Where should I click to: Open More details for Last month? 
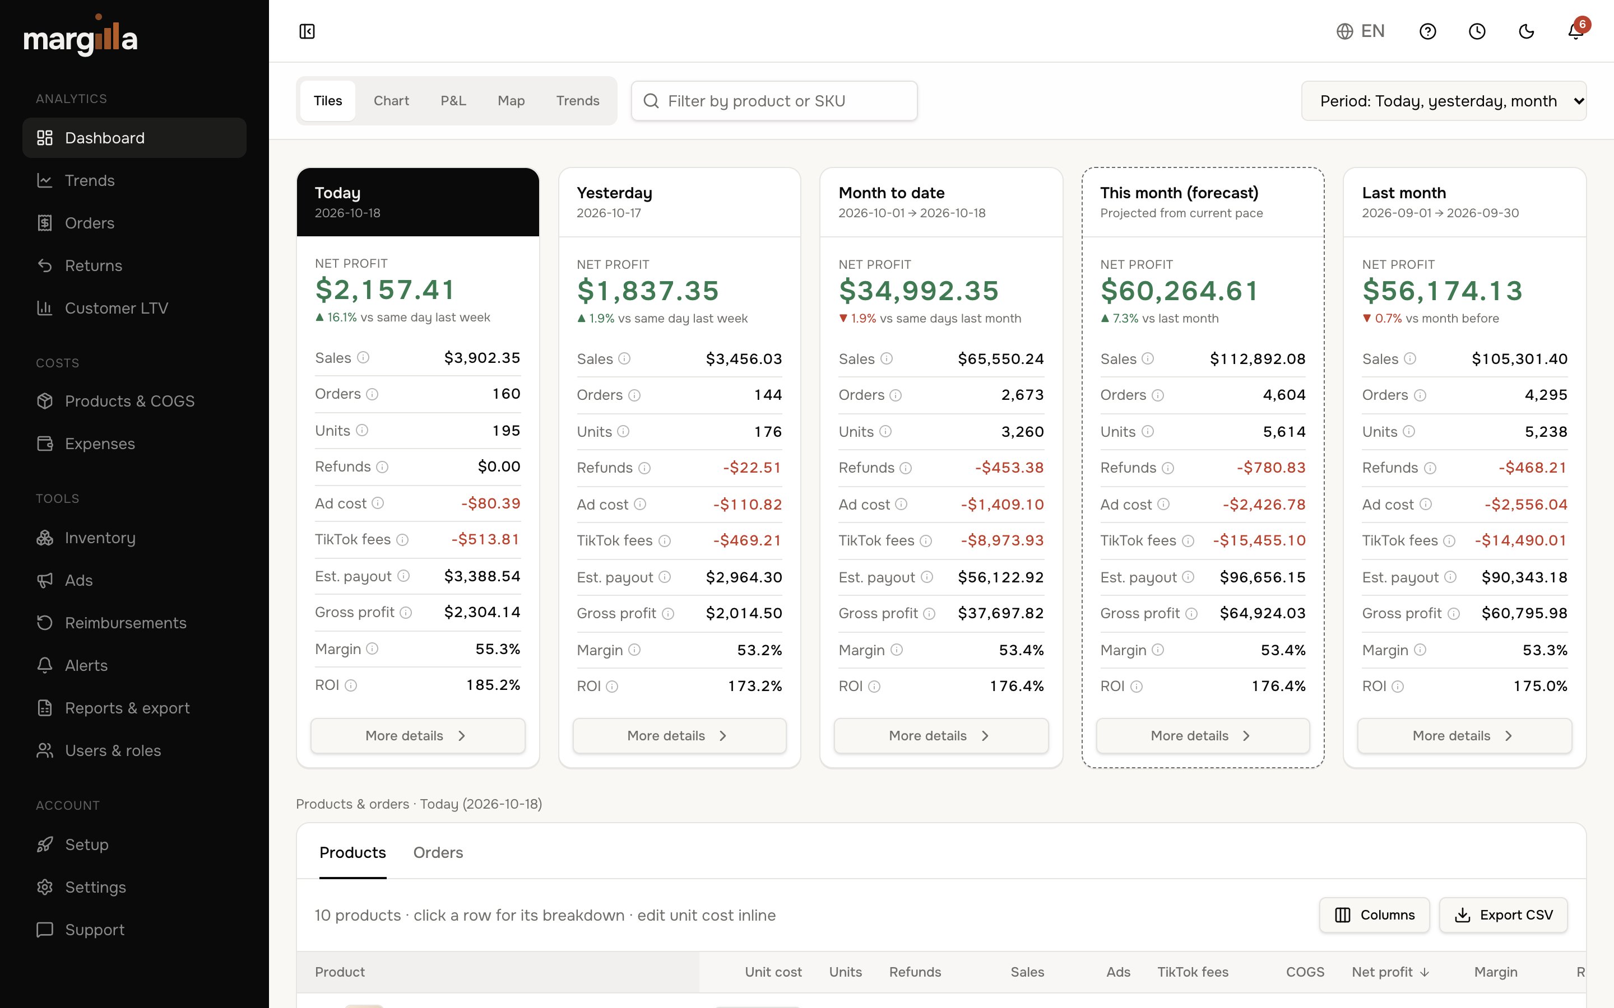point(1464,735)
